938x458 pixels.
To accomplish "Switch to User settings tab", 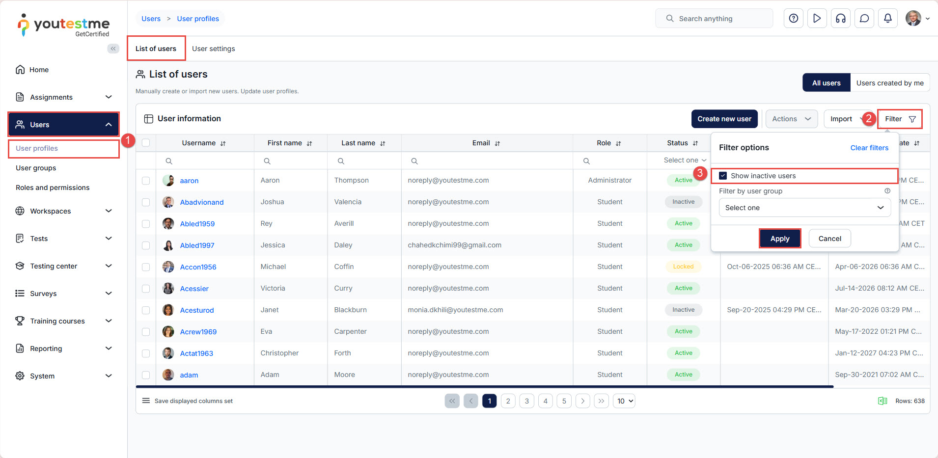I will tap(213, 49).
